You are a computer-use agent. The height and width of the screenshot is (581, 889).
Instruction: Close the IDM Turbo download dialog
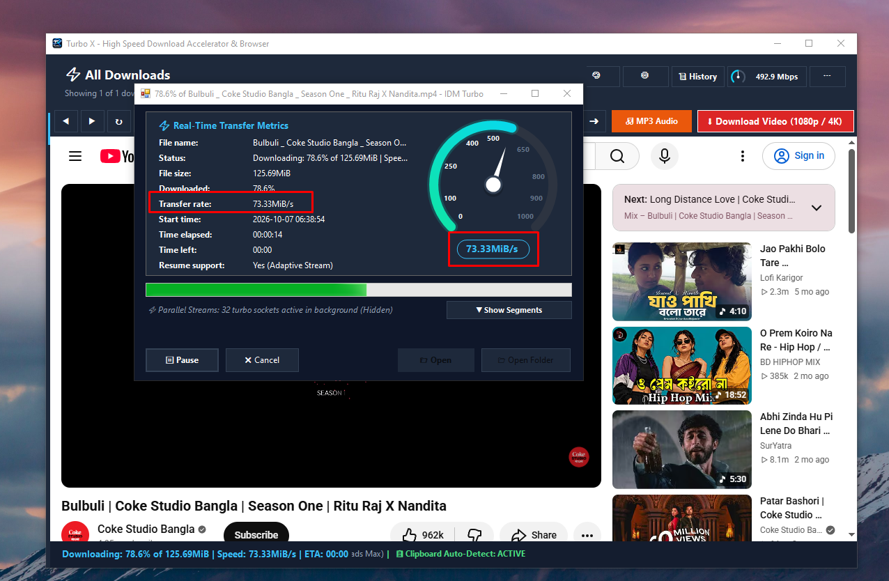[x=567, y=93]
